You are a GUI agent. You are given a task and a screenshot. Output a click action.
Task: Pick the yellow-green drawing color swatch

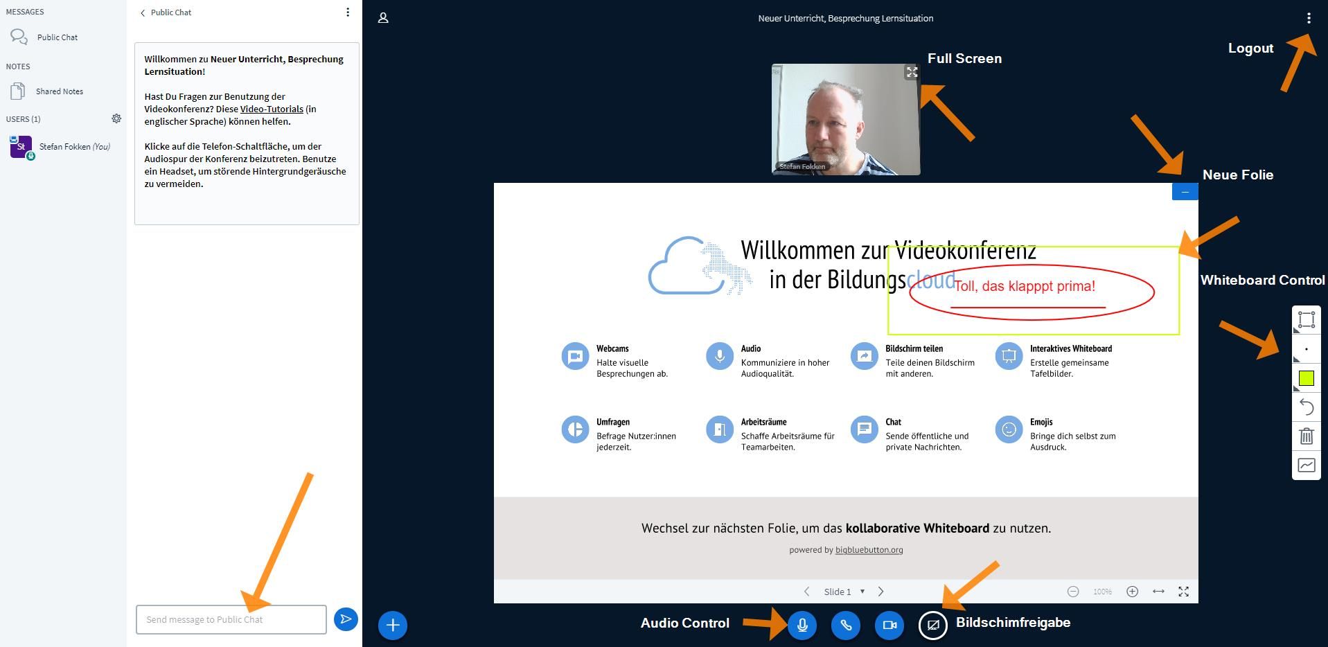(x=1306, y=378)
